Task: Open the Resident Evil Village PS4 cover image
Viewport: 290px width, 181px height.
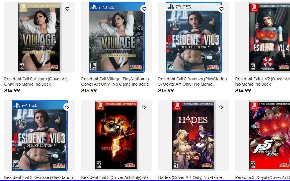Action: pyautogui.click(x=117, y=37)
